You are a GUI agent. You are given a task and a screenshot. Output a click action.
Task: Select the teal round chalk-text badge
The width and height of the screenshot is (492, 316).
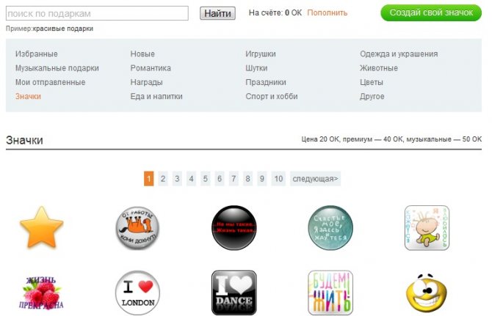point(330,228)
